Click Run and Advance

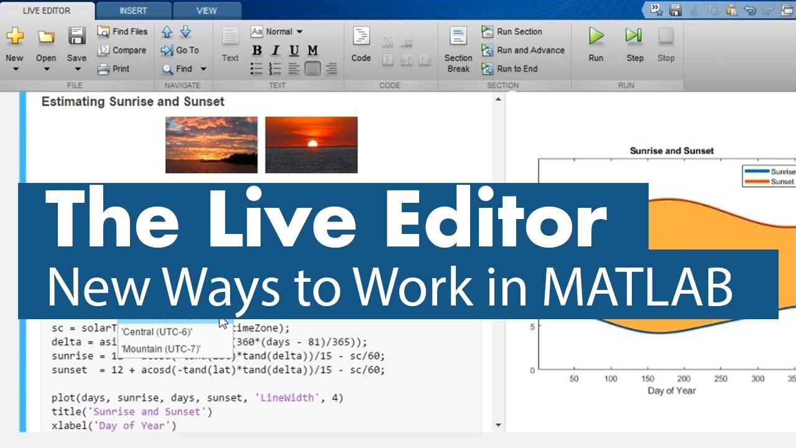coord(524,50)
